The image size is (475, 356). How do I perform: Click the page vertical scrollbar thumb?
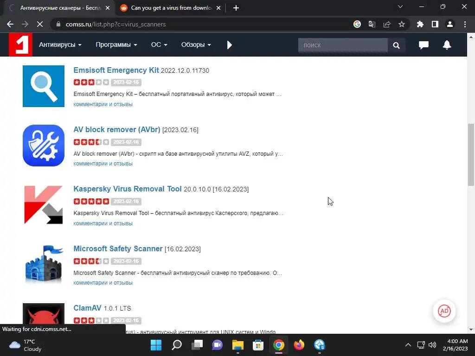[471, 155]
